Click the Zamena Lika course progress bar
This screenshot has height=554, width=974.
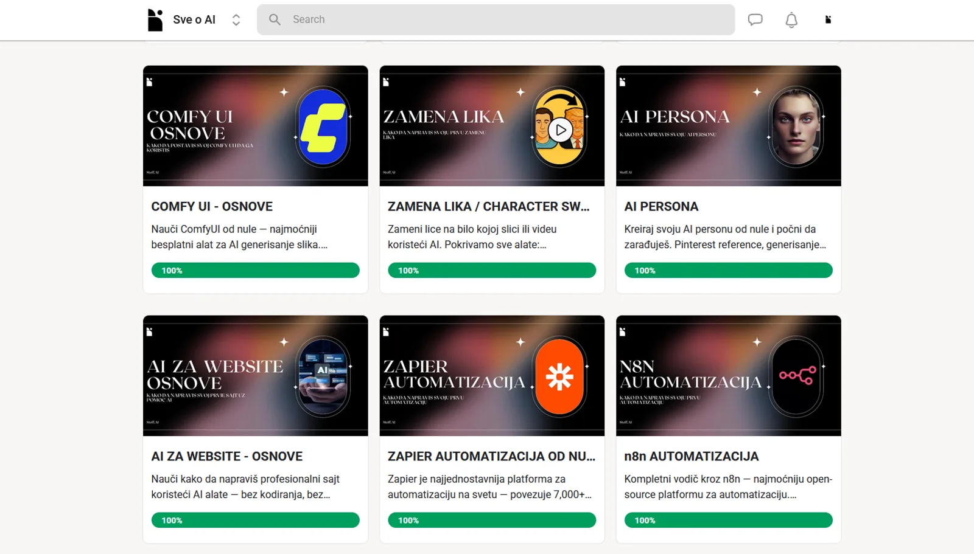(492, 270)
